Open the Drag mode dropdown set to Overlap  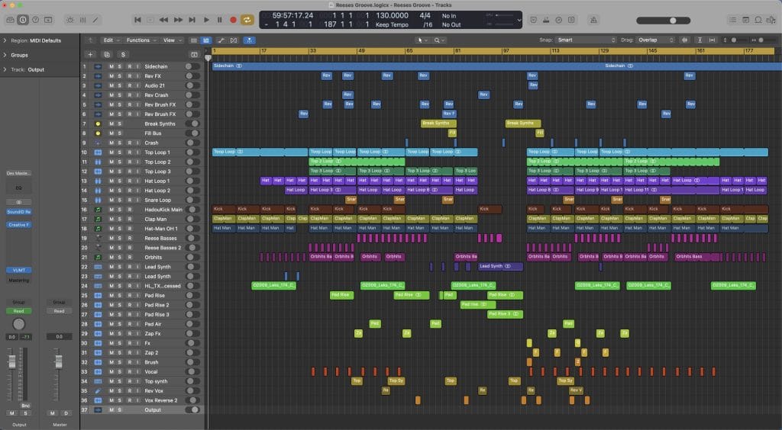658,40
